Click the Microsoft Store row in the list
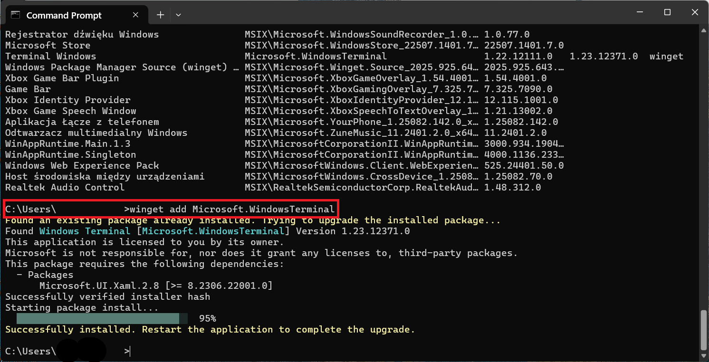 coord(285,46)
